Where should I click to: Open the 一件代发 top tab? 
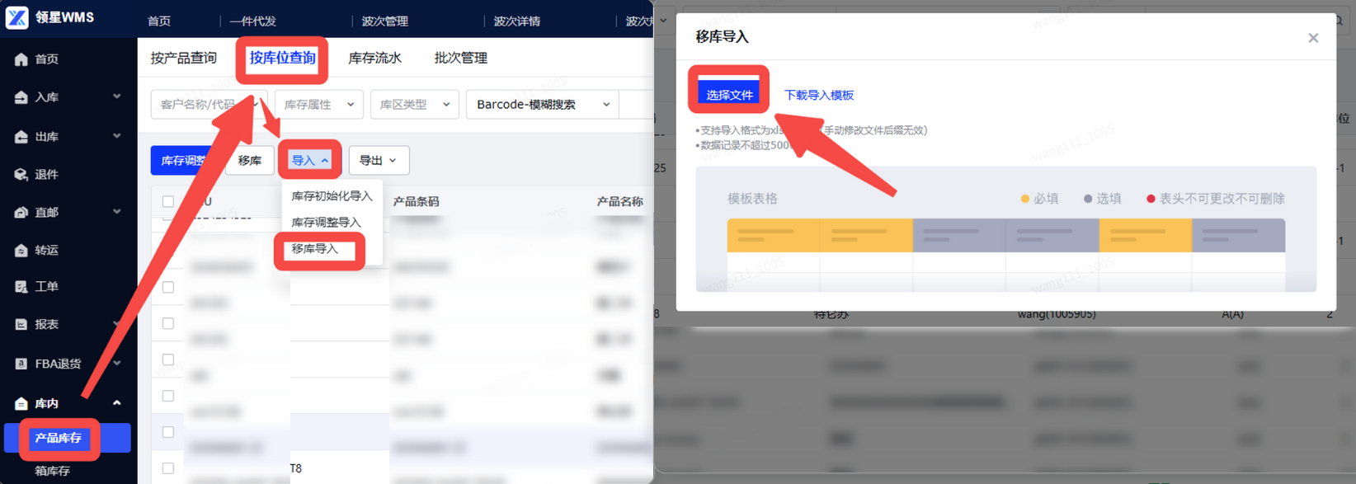253,21
